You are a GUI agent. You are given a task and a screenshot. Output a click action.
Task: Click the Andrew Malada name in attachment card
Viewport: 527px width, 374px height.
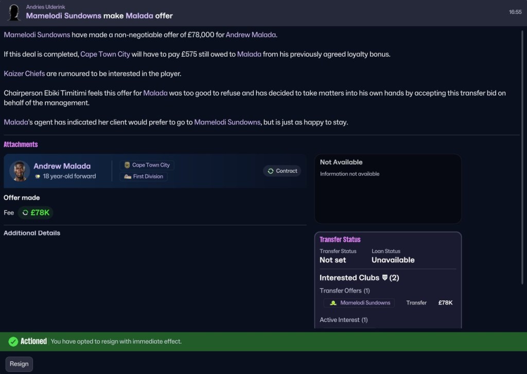tap(62, 166)
